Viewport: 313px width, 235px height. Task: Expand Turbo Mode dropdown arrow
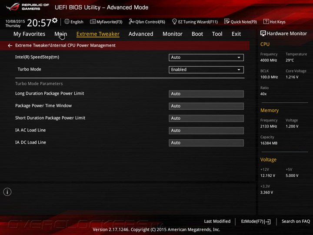[239, 70]
